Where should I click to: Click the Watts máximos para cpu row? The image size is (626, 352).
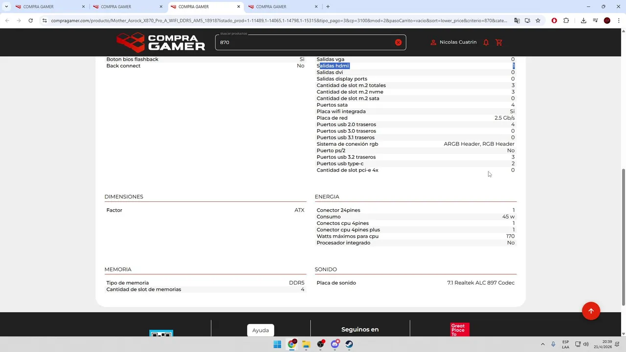[x=416, y=236]
